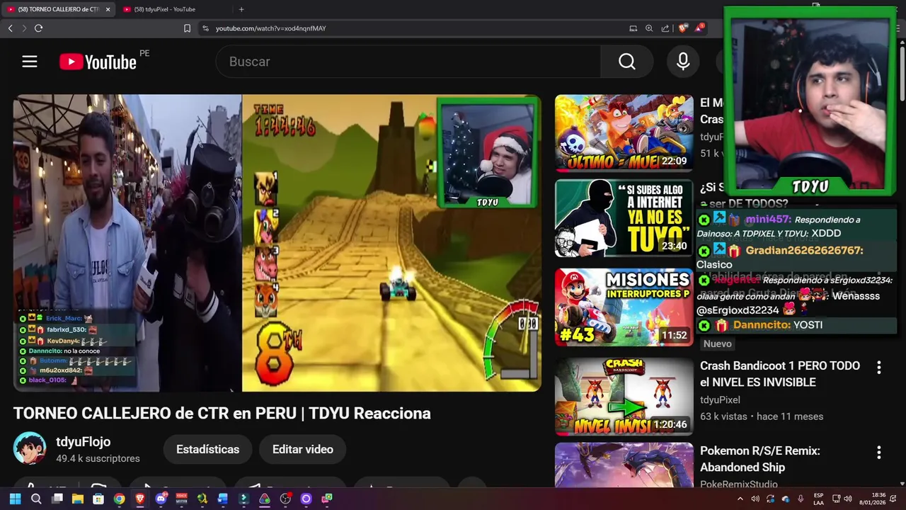This screenshot has width=906, height=510.
Task: Open Brave browser taskbar icon
Action: 140,499
